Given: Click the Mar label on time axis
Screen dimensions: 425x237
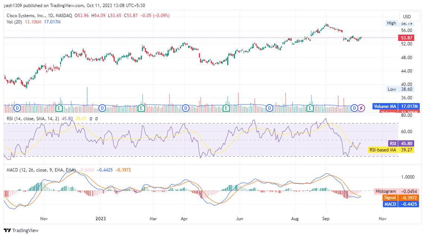Looking at the screenshot, I should [x=153, y=218].
